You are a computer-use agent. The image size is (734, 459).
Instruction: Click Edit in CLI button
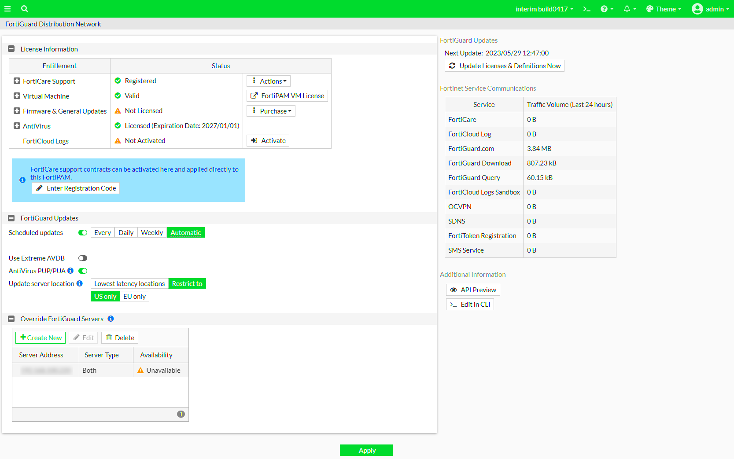(470, 304)
